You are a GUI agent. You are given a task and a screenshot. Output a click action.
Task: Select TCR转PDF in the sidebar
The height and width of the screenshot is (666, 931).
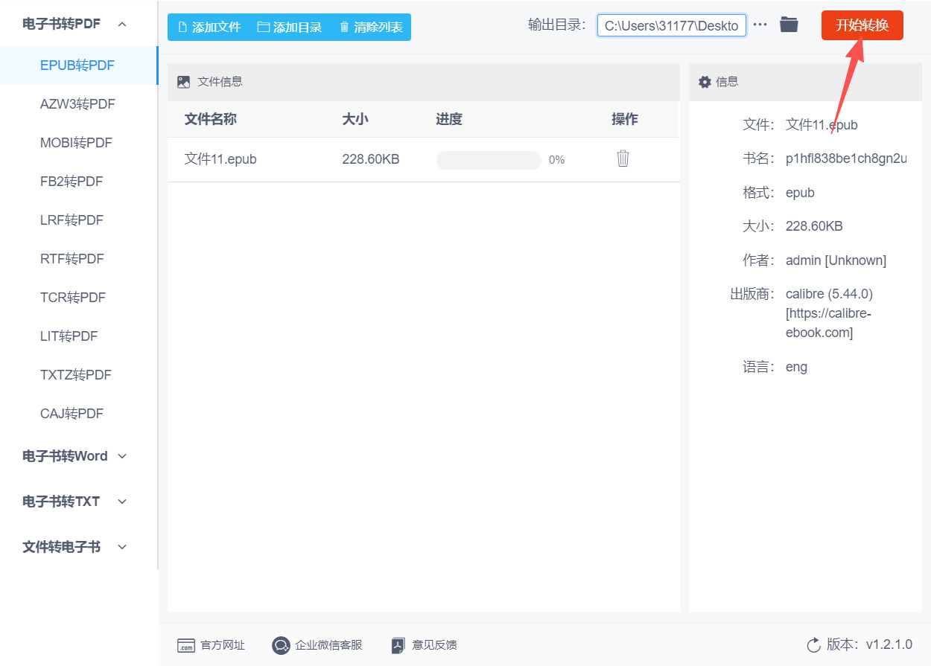click(79, 298)
